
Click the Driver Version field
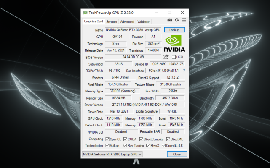point(145,105)
